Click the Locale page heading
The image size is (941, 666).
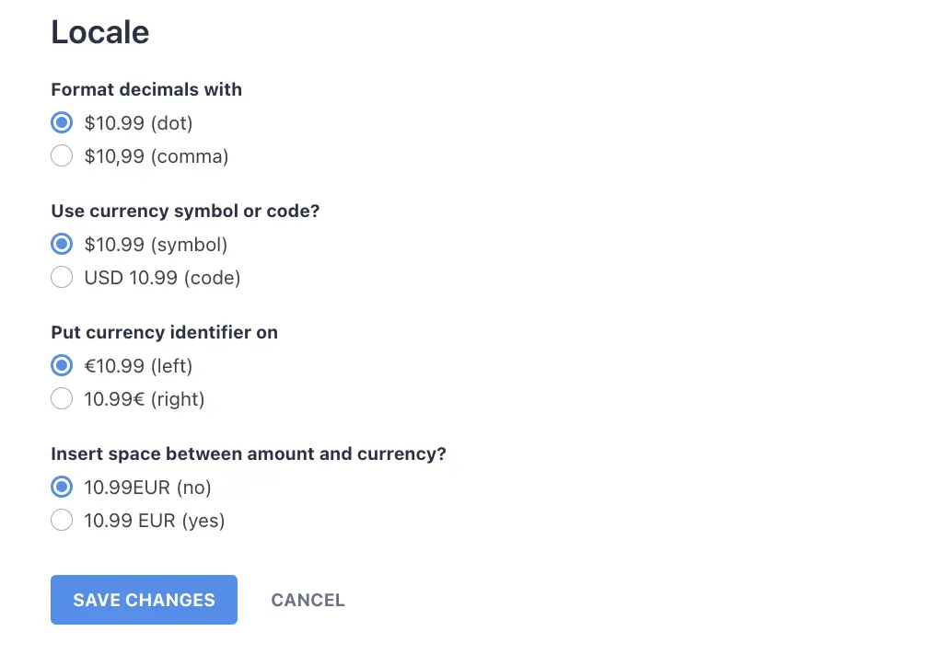[99, 32]
